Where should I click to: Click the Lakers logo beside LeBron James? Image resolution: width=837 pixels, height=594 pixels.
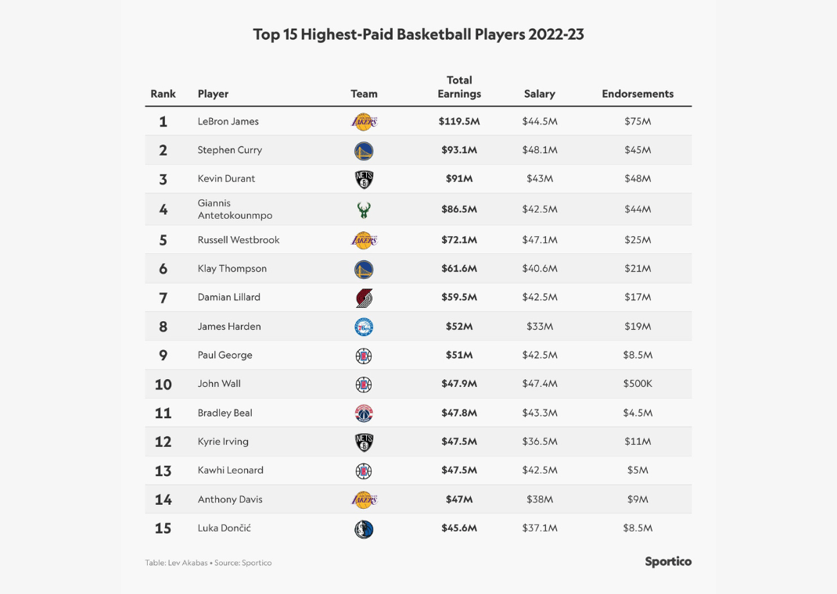coord(364,122)
